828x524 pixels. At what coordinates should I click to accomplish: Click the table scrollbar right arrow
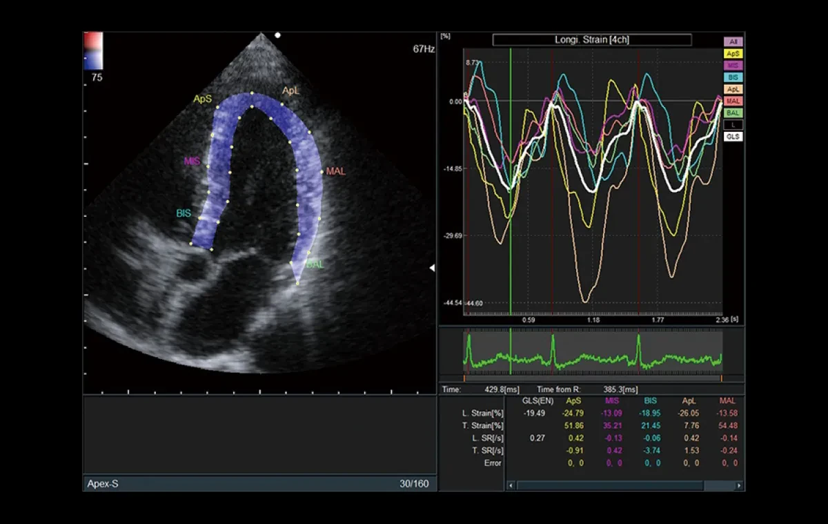(739, 485)
